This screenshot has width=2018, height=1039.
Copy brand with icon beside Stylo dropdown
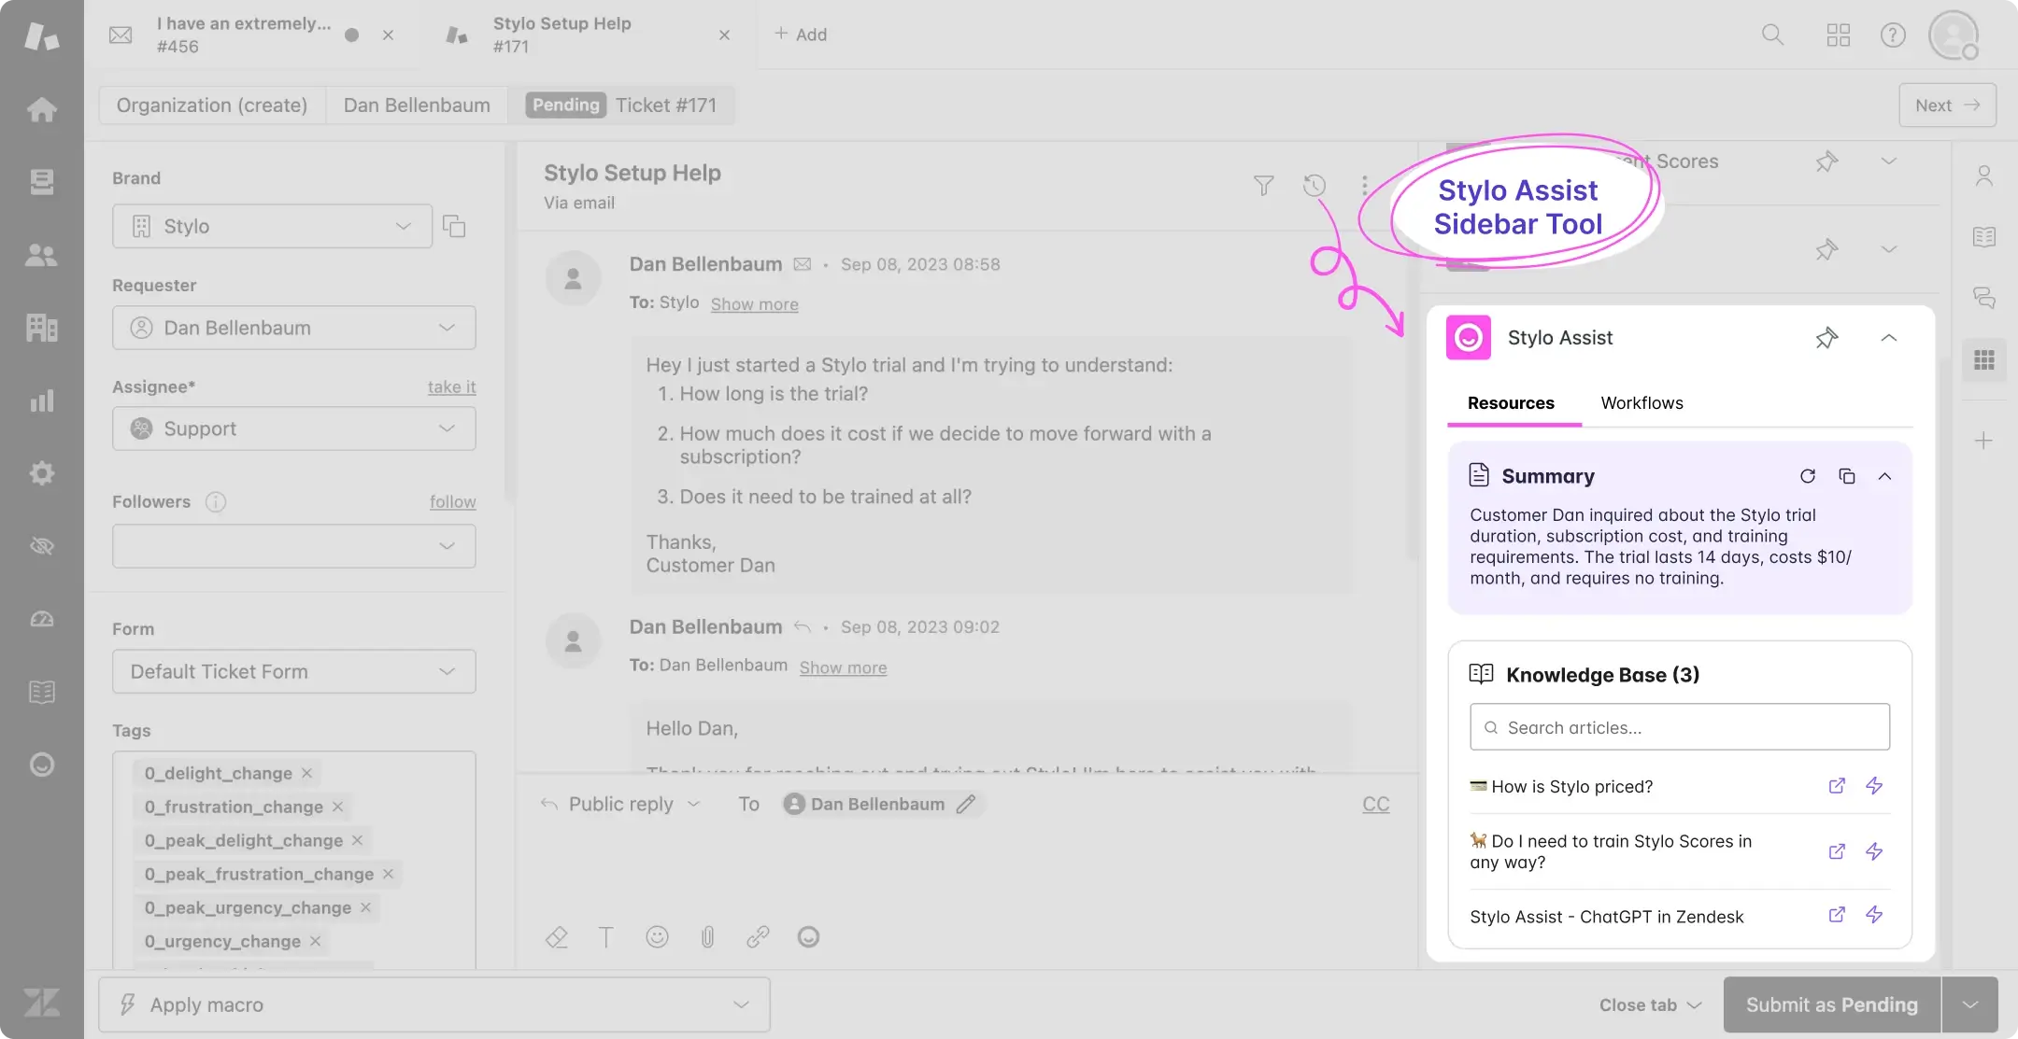pyautogui.click(x=454, y=227)
